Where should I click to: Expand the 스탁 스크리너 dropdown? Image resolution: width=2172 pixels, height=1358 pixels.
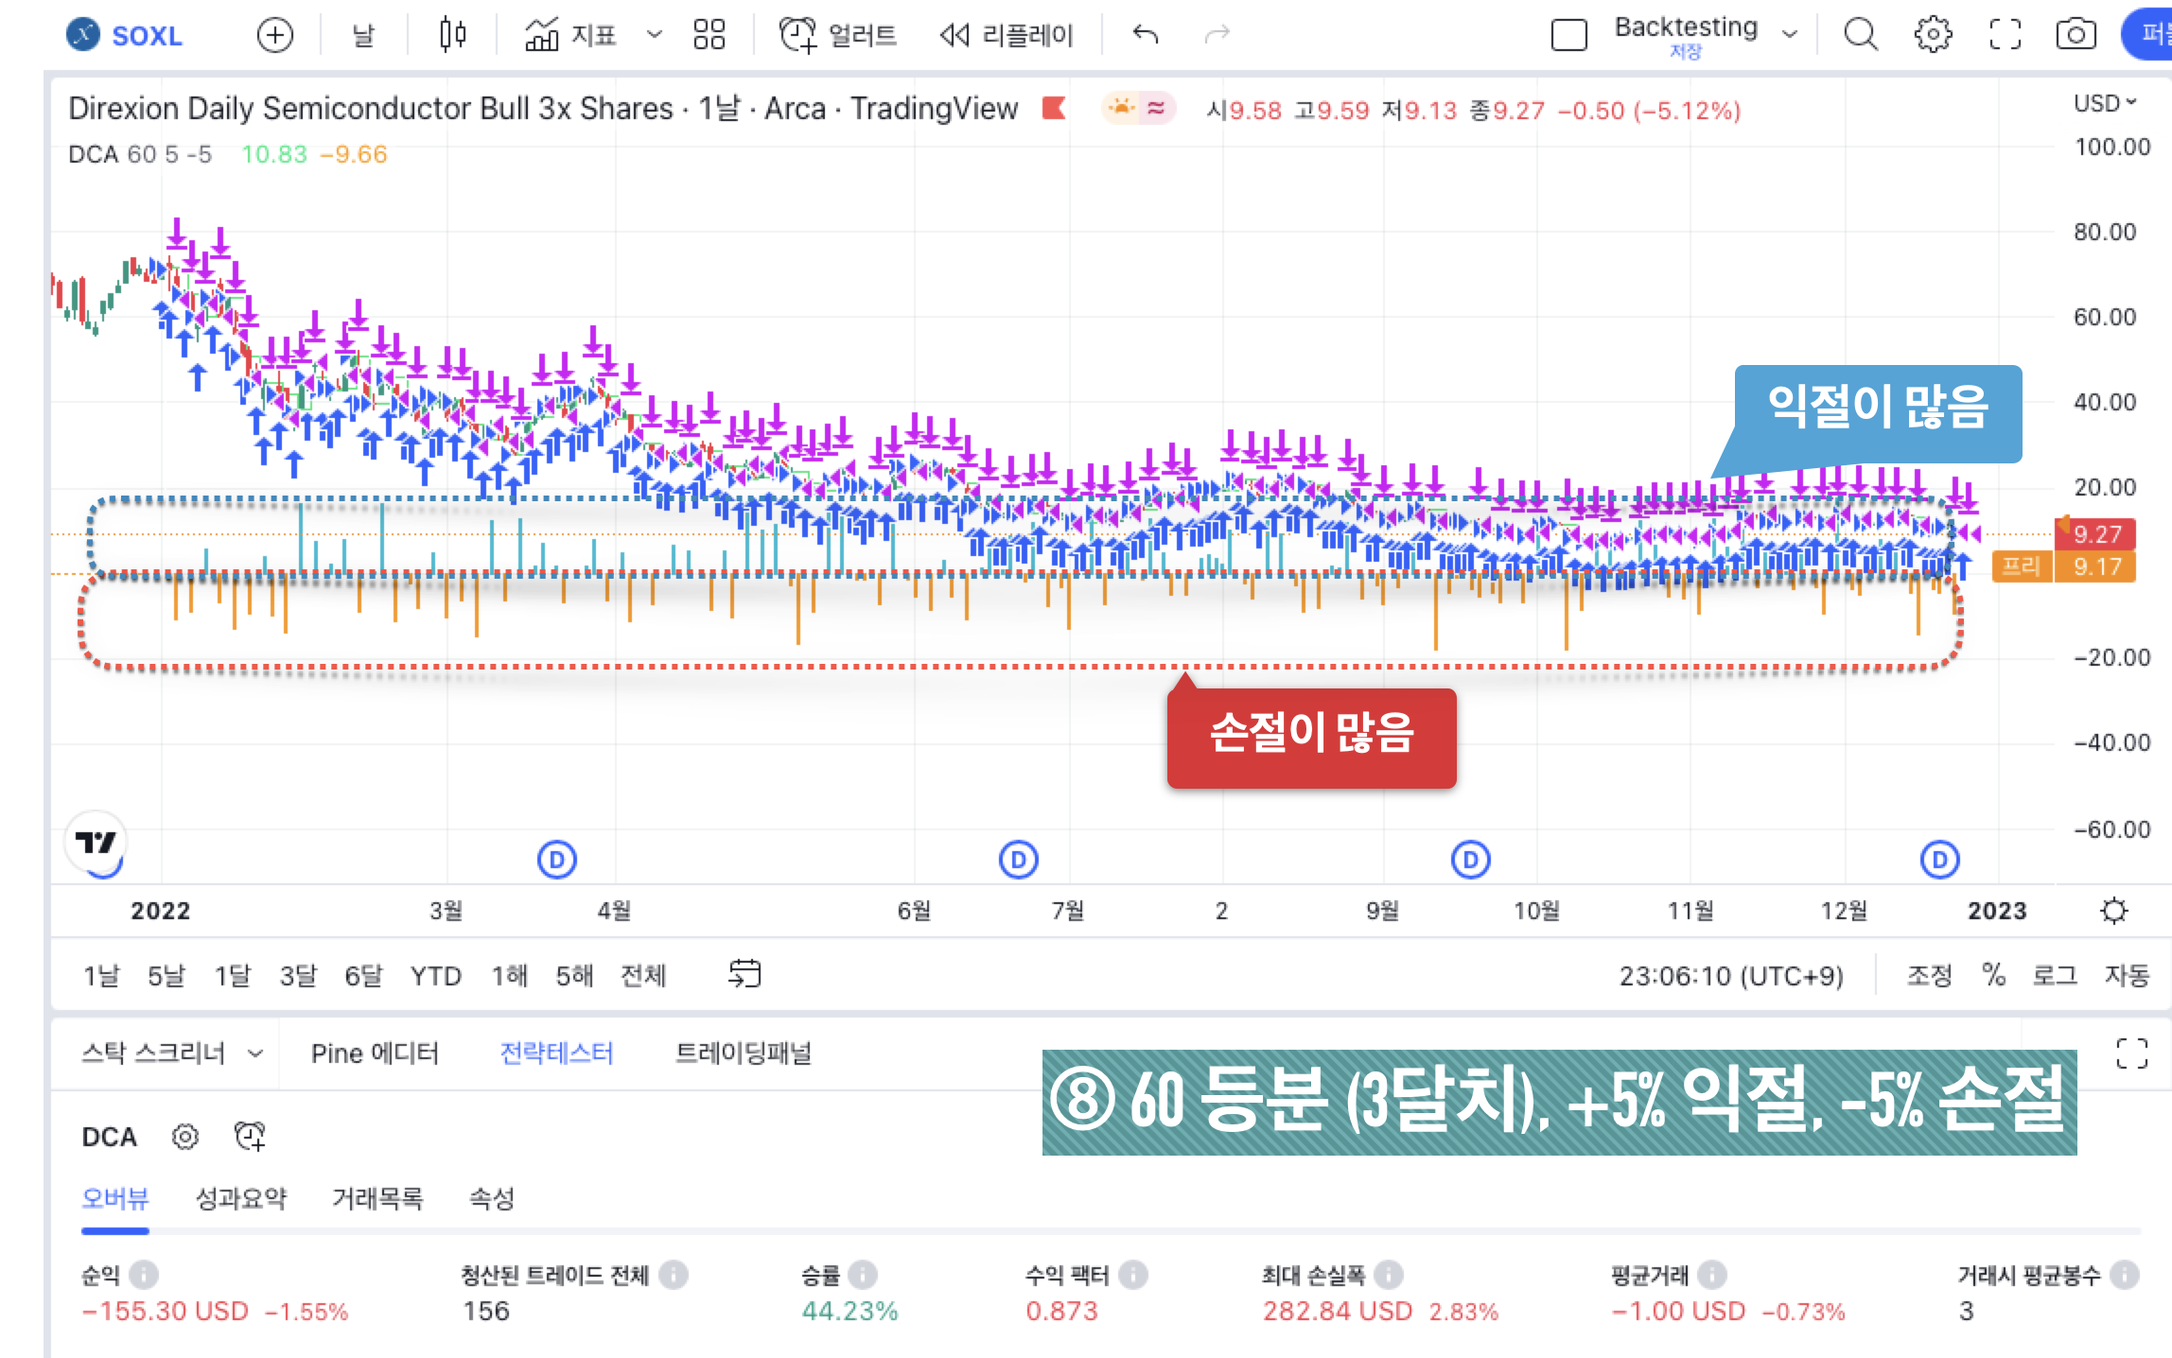point(255,1053)
